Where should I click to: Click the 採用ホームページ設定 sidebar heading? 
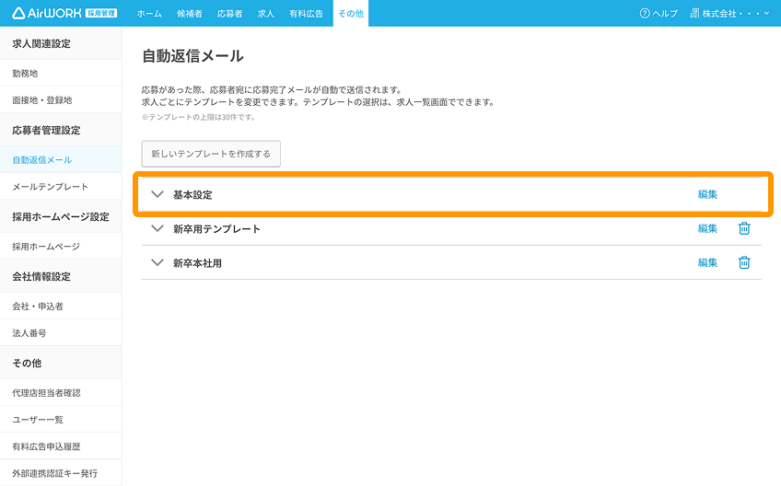(x=61, y=217)
